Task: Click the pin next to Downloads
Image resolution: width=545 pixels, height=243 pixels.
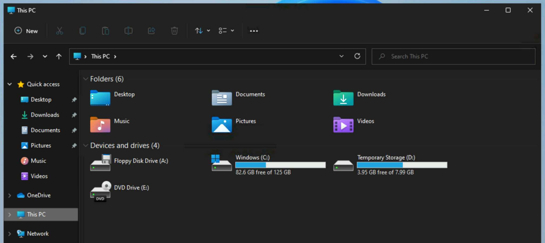Action: (74, 115)
